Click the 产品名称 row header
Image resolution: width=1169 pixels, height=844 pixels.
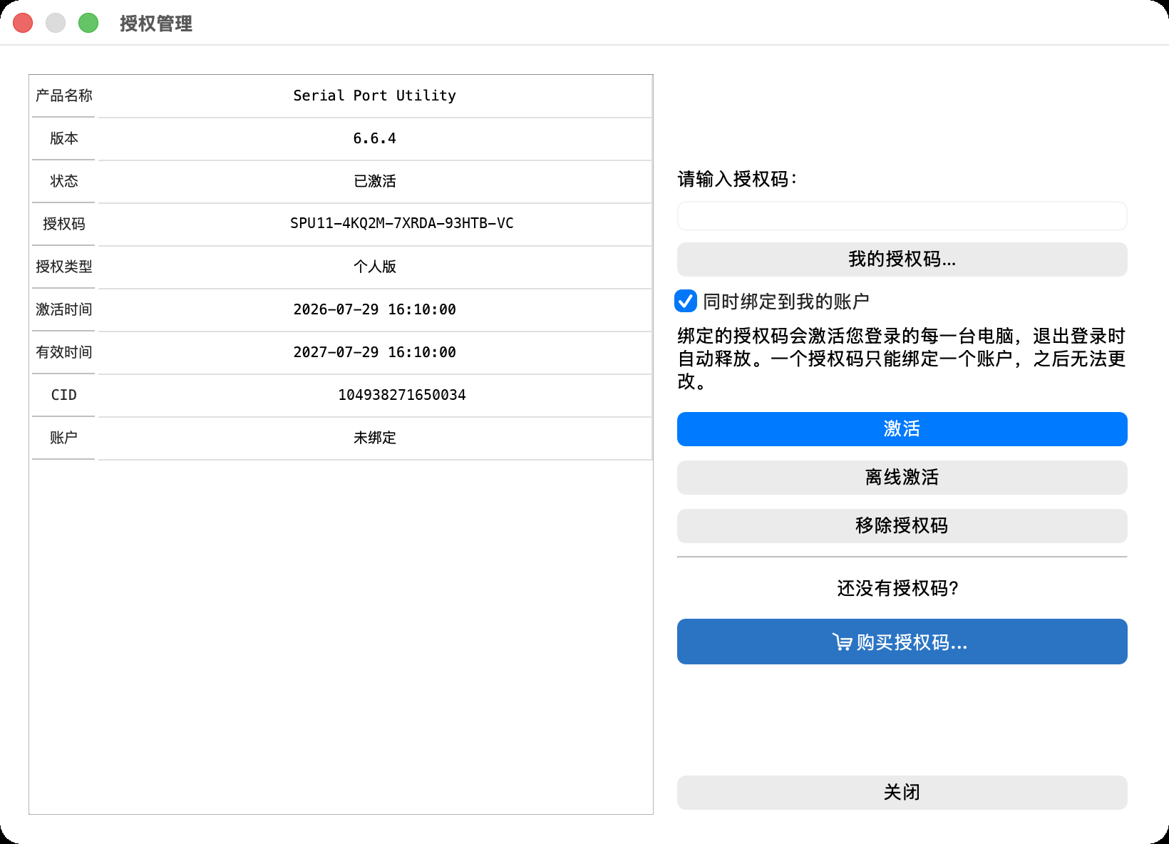tap(63, 96)
